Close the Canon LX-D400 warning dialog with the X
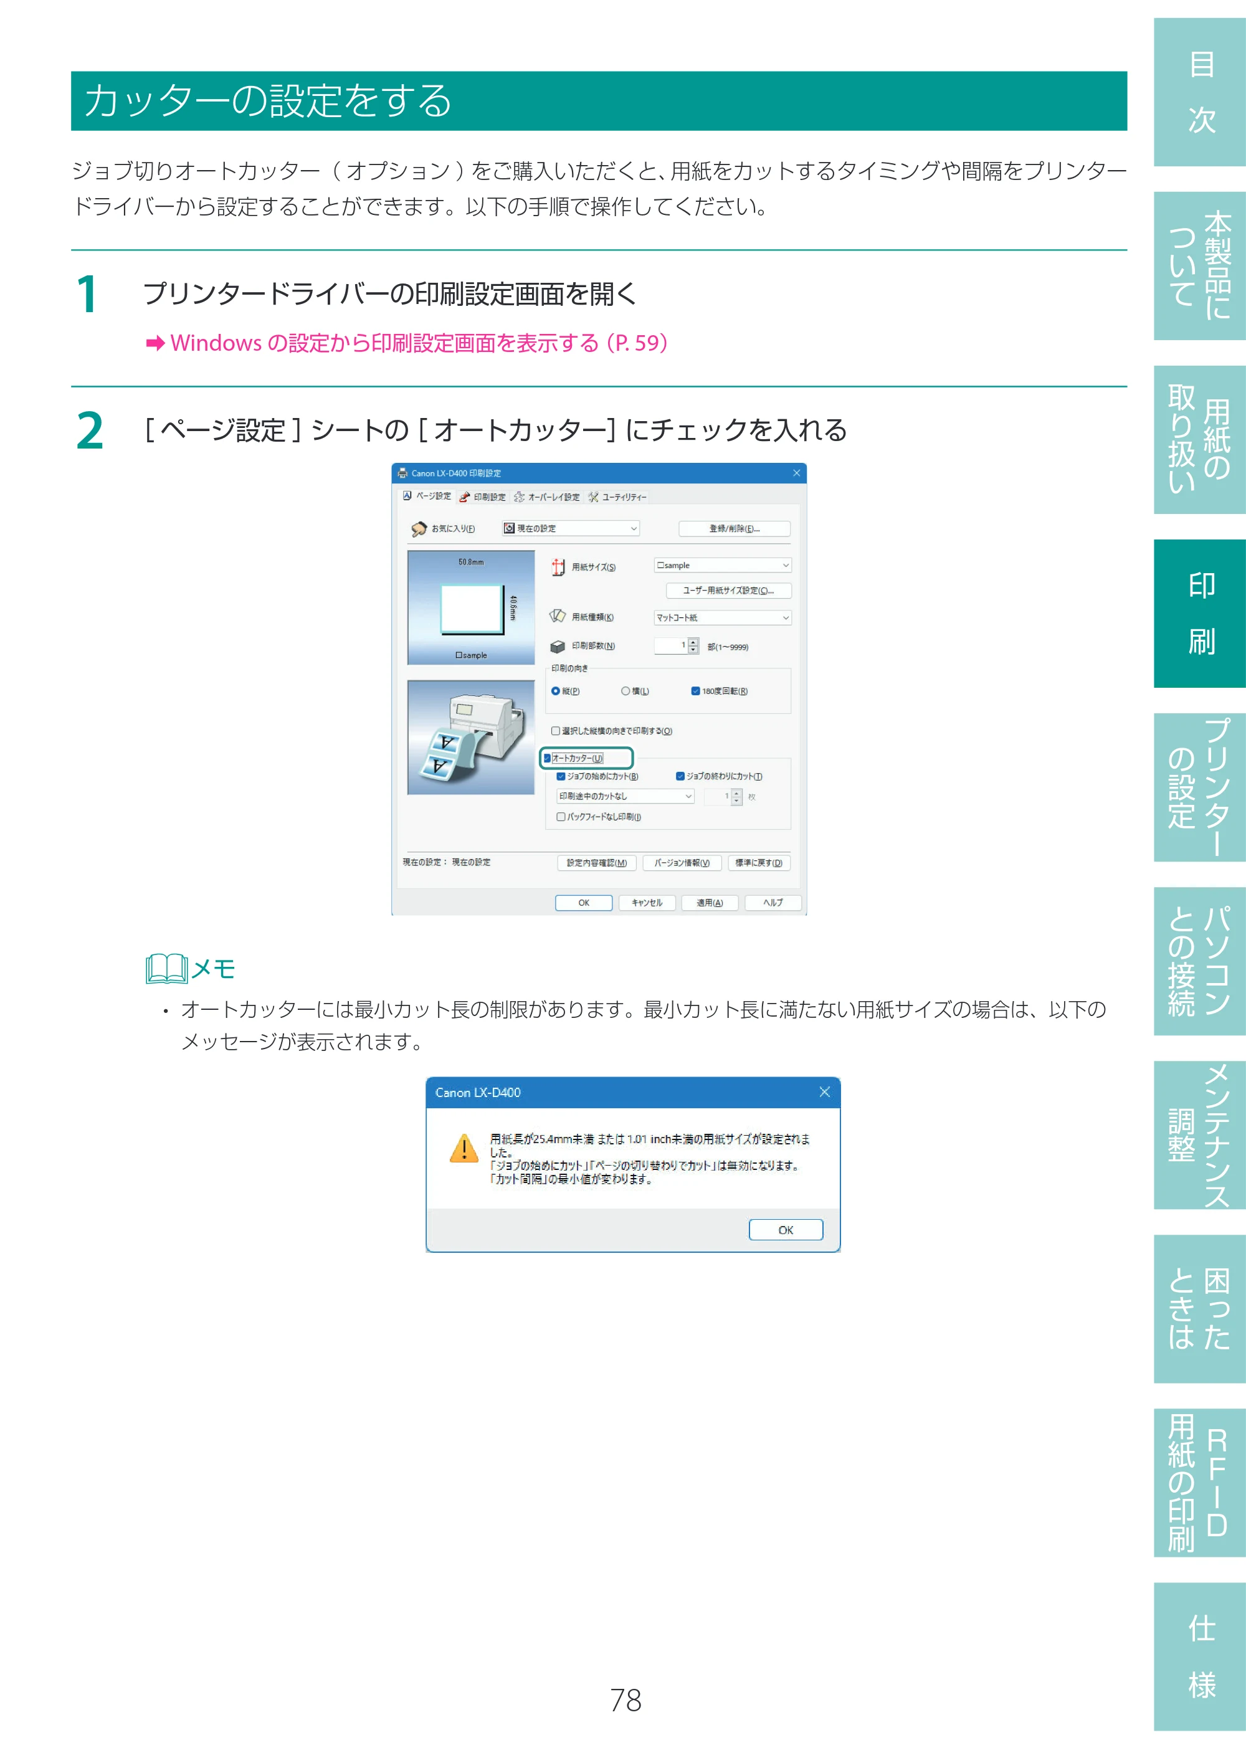1246x1763 pixels. [x=824, y=1092]
